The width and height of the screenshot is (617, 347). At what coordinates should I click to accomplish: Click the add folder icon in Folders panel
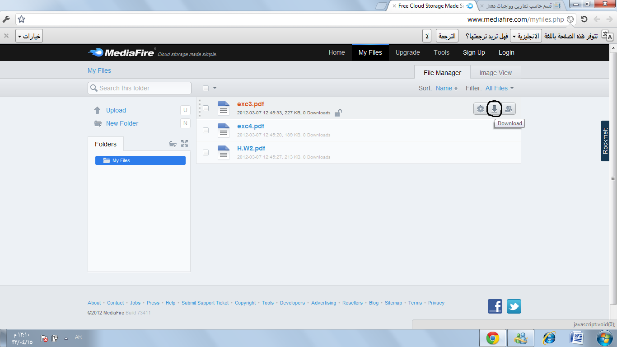tap(173, 144)
